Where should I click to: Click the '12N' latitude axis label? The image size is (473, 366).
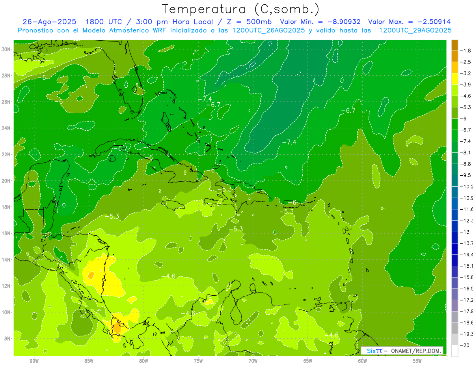[6, 286]
